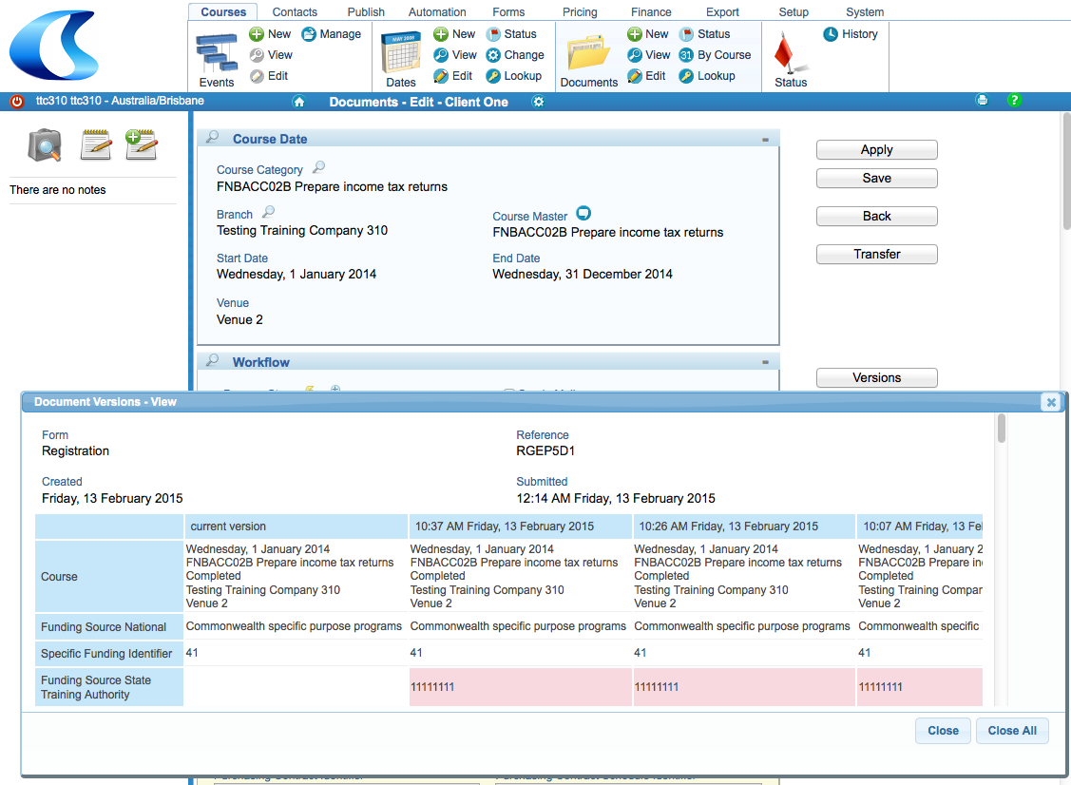The width and height of the screenshot is (1071, 785).
Task: Click Status flag under Dates
Action: tap(511, 34)
